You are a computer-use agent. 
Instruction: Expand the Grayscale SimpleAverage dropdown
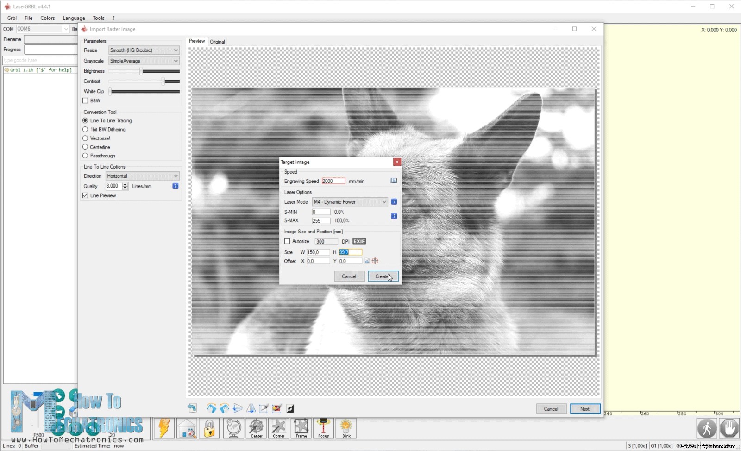click(x=144, y=61)
